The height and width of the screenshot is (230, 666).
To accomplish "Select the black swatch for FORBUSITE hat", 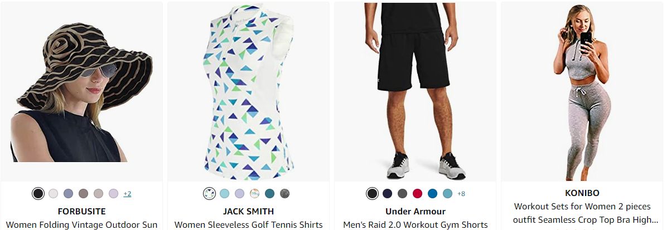I will coord(38,193).
